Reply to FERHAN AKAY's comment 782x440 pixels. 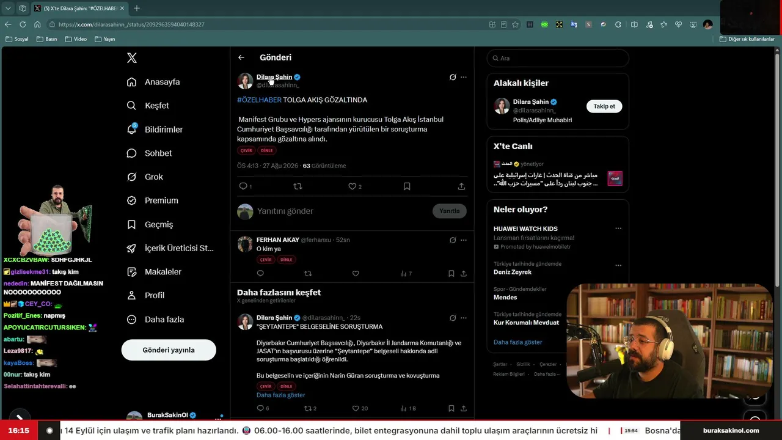point(260,274)
